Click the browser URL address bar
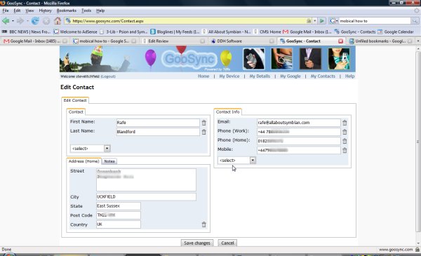 tap(188, 20)
